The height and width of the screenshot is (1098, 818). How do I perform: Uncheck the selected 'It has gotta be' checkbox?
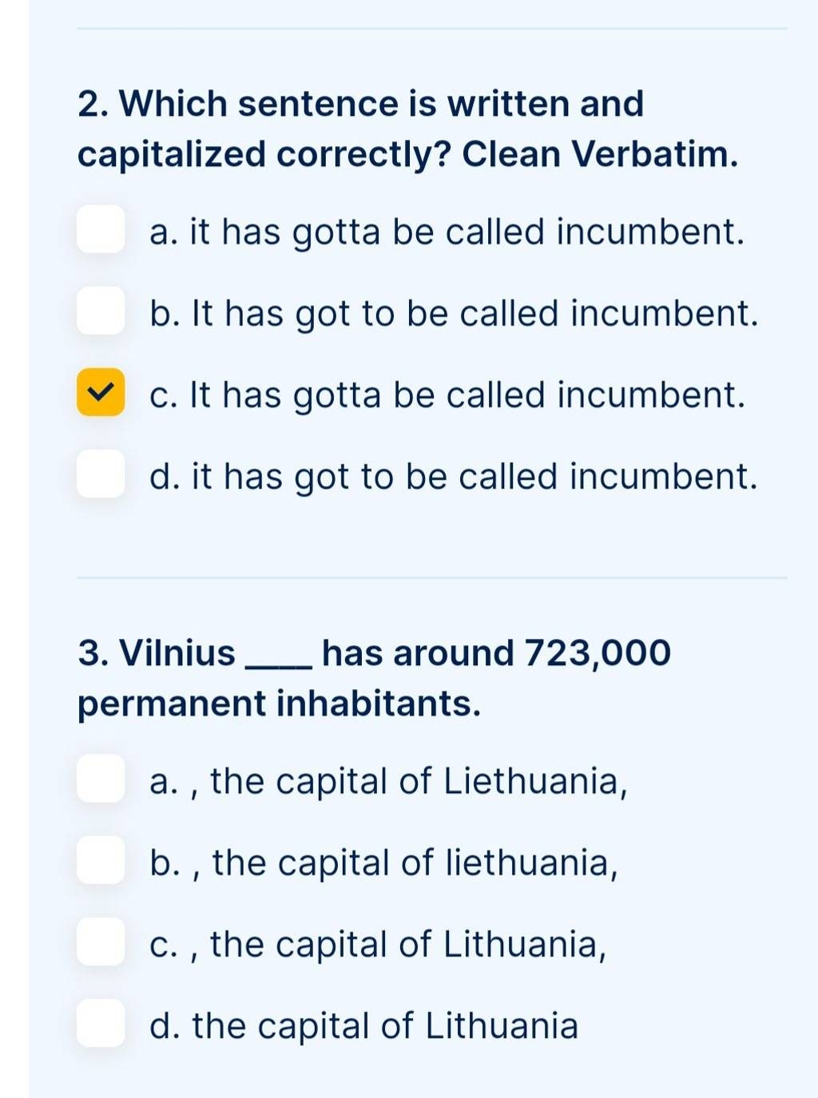click(x=101, y=392)
